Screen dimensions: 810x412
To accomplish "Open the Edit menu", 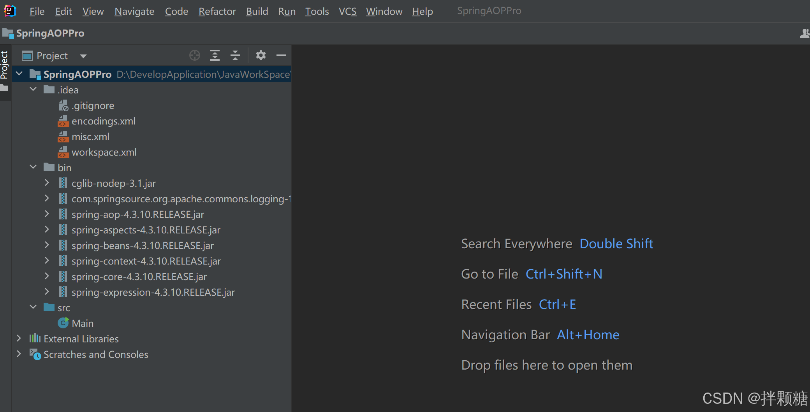I will coord(63,12).
